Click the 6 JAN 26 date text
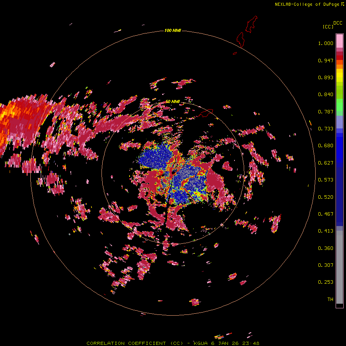The image size is (346, 346). coord(225,343)
